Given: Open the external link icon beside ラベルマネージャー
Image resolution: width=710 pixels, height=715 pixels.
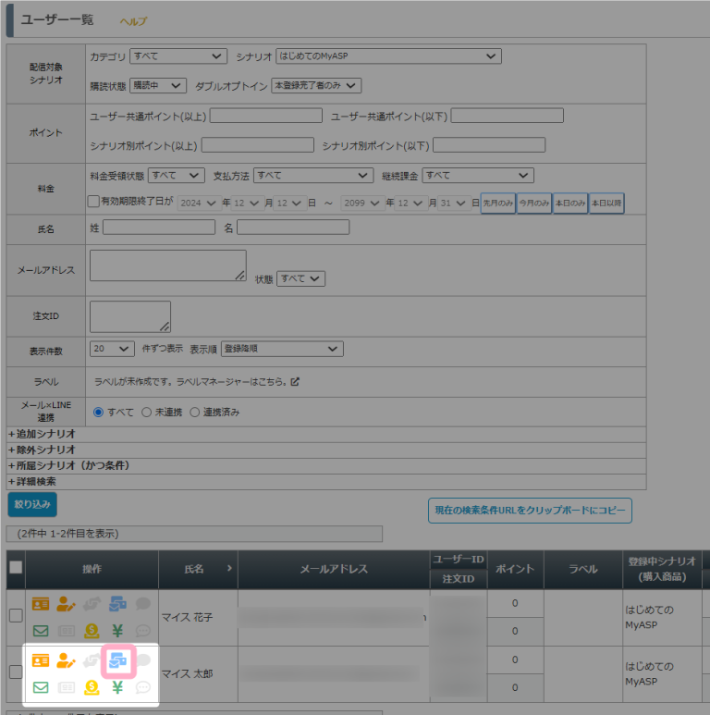Looking at the screenshot, I should pyautogui.click(x=295, y=381).
